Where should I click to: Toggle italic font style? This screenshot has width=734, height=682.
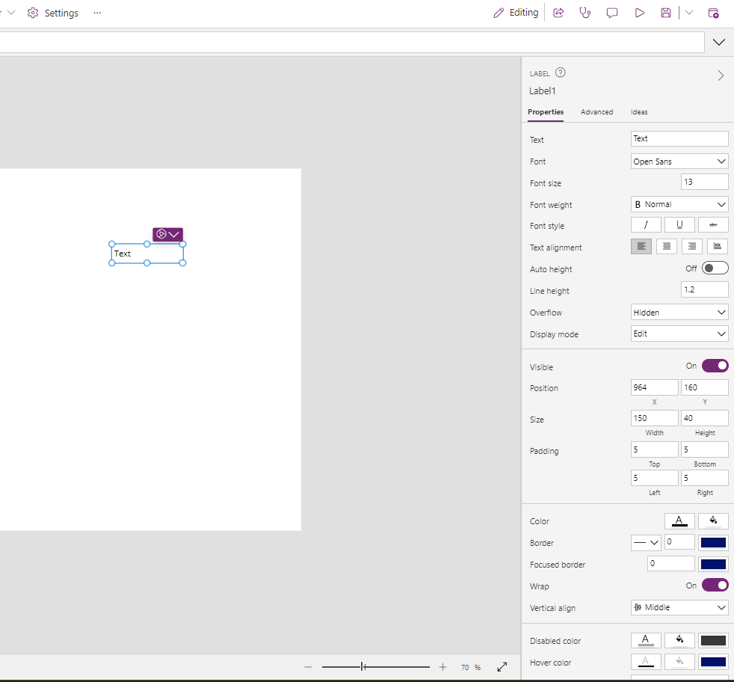[x=646, y=225]
